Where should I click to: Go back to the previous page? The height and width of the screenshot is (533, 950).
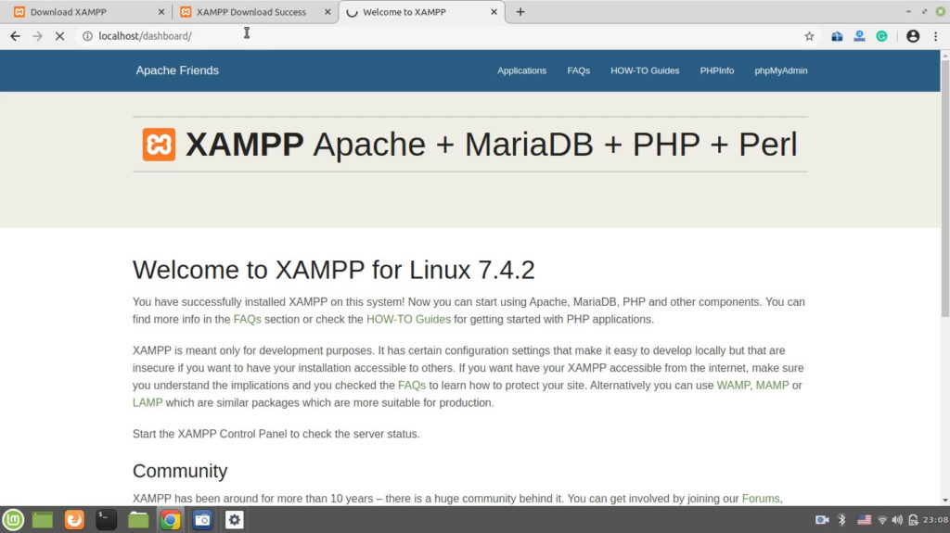[x=15, y=36]
